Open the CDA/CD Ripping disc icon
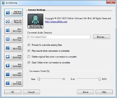Image resolution: width=117 pixels, height=98 pixels. 8,21
